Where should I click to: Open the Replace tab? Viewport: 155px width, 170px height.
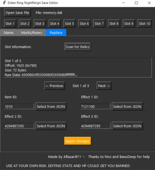point(56,33)
